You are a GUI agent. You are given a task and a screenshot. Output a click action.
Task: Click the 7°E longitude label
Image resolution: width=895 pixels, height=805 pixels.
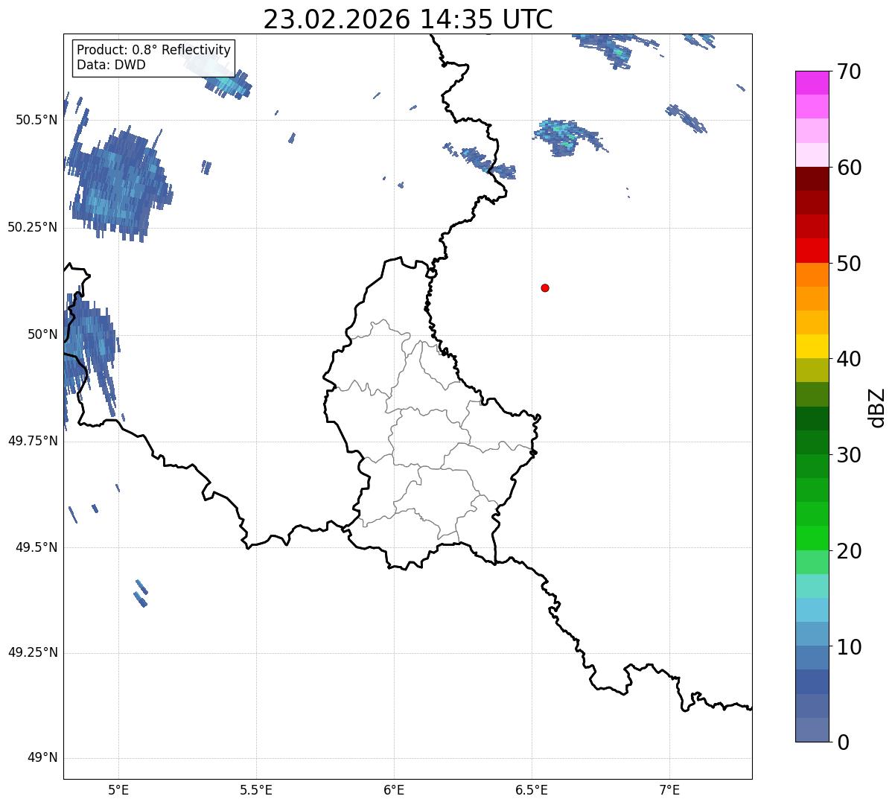[x=669, y=790]
